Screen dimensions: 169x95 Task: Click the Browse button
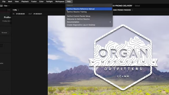click(x=4, y=33)
